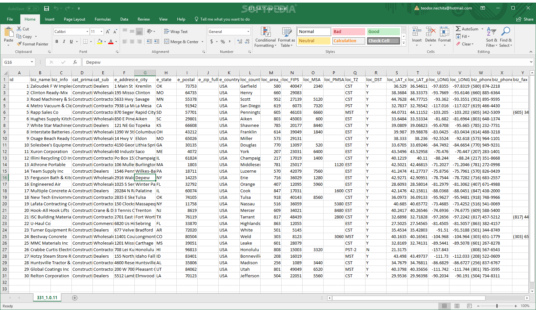The width and height of the screenshot is (536, 310).
Task: Toggle the AutoSave switch
Action: coord(32,9)
